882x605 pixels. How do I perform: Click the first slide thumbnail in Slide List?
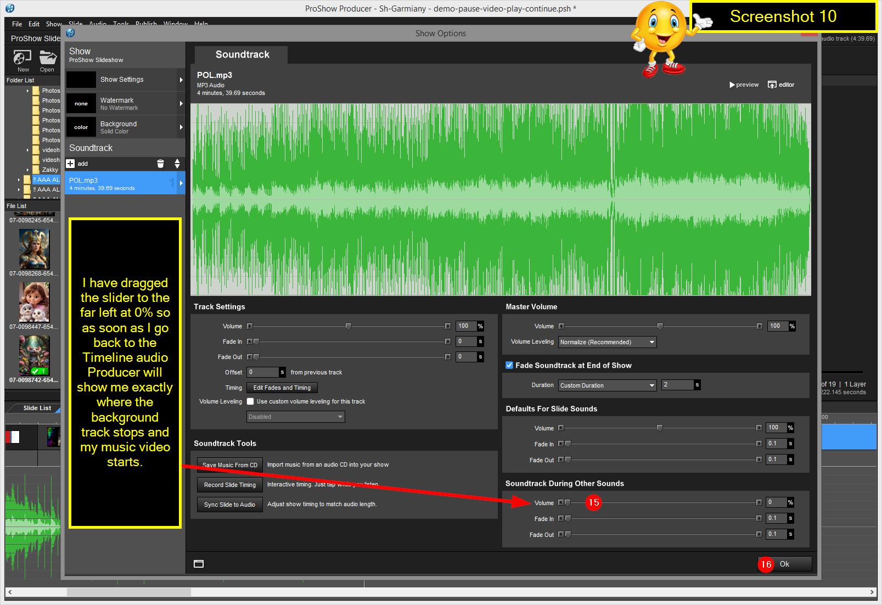13,437
